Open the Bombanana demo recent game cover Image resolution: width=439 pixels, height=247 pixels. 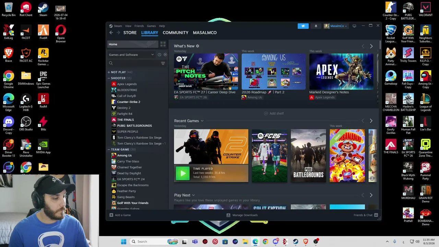347,156
